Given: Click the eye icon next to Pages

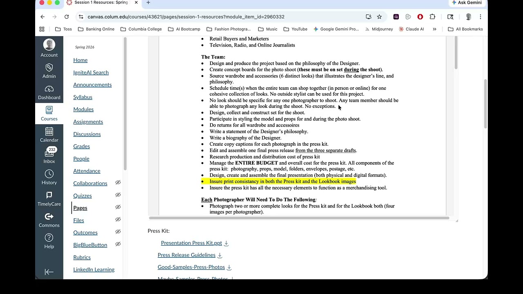Looking at the screenshot, I should click(118, 207).
